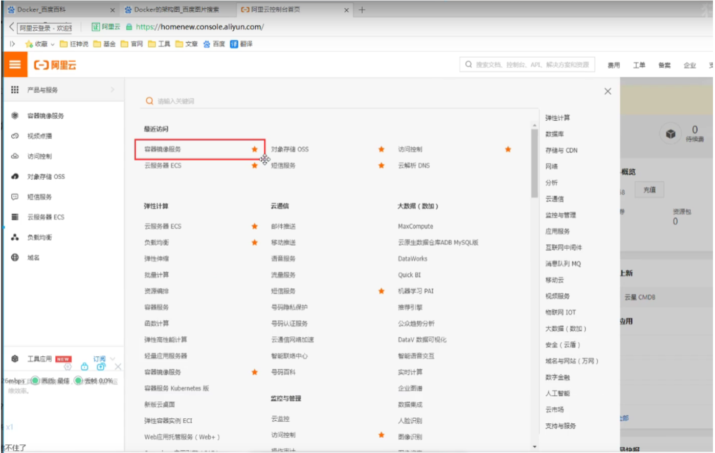Open the 备案 header menu

tap(664, 65)
